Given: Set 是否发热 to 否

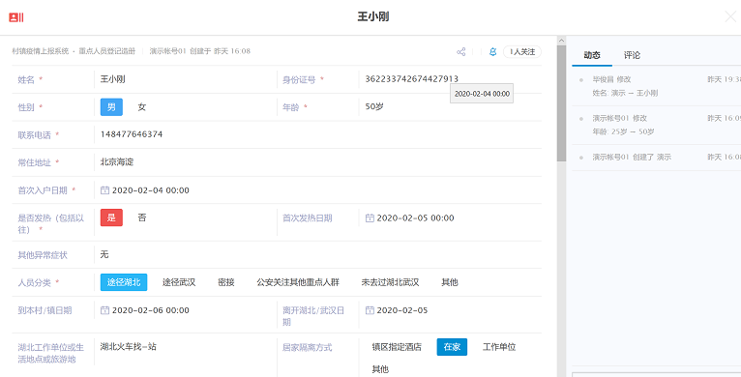Looking at the screenshot, I should [142, 217].
